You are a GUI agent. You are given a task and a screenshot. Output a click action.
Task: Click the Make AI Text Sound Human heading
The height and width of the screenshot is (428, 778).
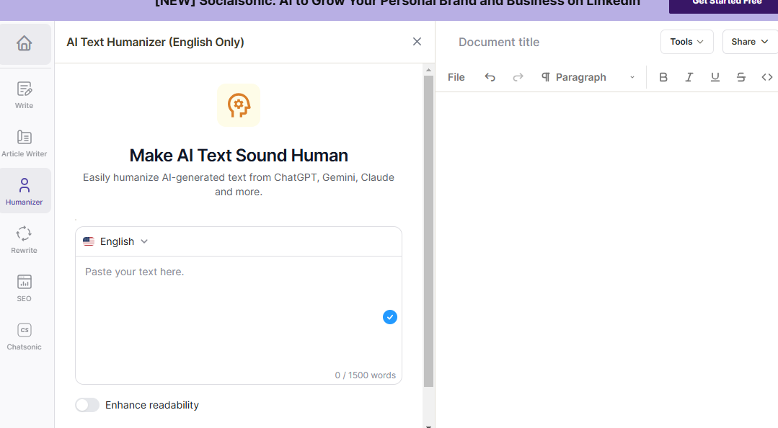pyautogui.click(x=239, y=155)
